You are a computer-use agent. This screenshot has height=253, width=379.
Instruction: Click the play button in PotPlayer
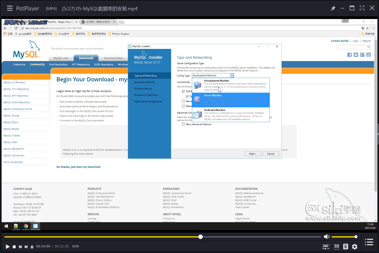point(8,246)
